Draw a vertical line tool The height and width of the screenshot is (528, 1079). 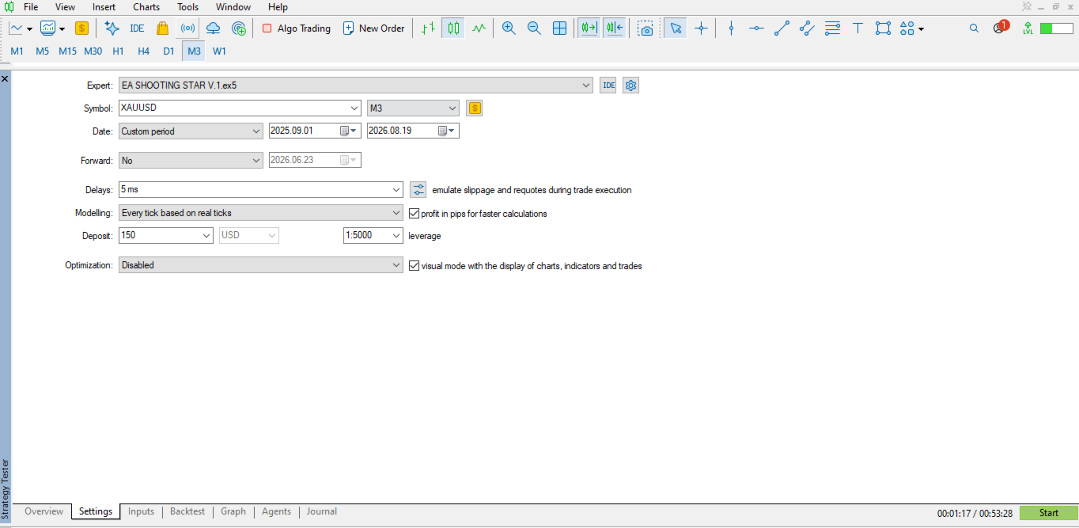coord(731,28)
